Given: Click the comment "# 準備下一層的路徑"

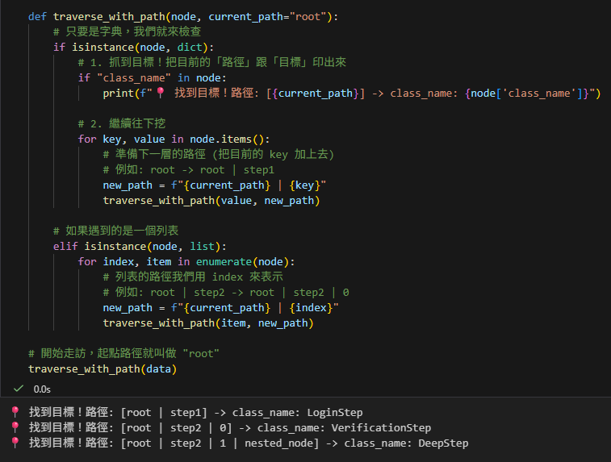Looking at the screenshot, I should (x=218, y=154).
